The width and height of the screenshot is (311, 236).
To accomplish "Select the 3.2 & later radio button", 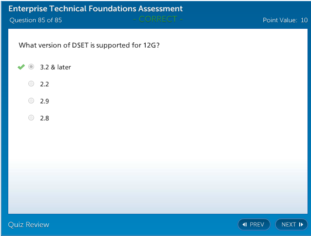I will [31, 67].
